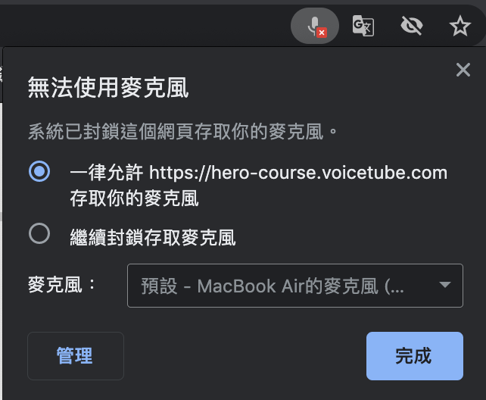486x400 pixels.
Task: Click the 一律允許 https://hero-course.voicetube.com label text
Action: point(258,173)
